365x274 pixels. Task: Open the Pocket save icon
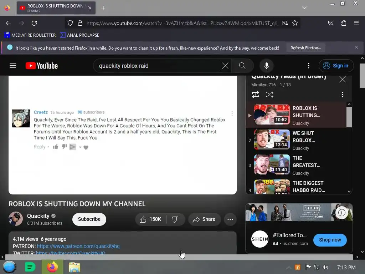(x=330, y=23)
